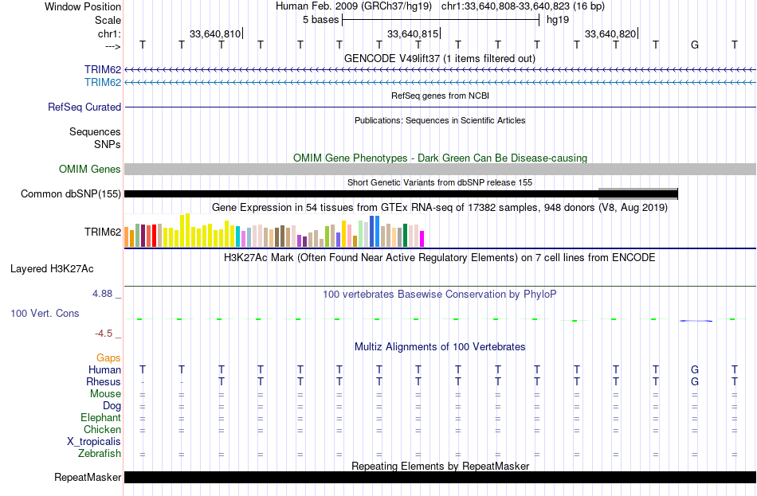Click the Gaps label in Multiz alignment
757x496 pixels.
108,358
